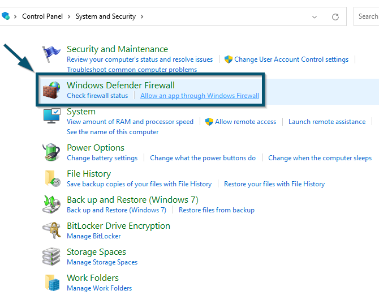379x299 pixels.
Task: Open View amount of RAM and processor speed
Action: [130, 122]
